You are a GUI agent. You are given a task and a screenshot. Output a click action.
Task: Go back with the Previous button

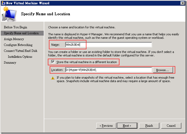coord(106,126)
